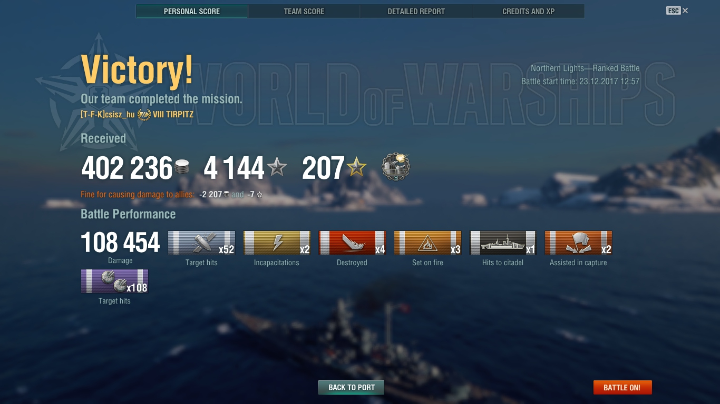This screenshot has height=404, width=720.
Task: Click the Destroyed sinking ship ribbon
Action: point(352,243)
